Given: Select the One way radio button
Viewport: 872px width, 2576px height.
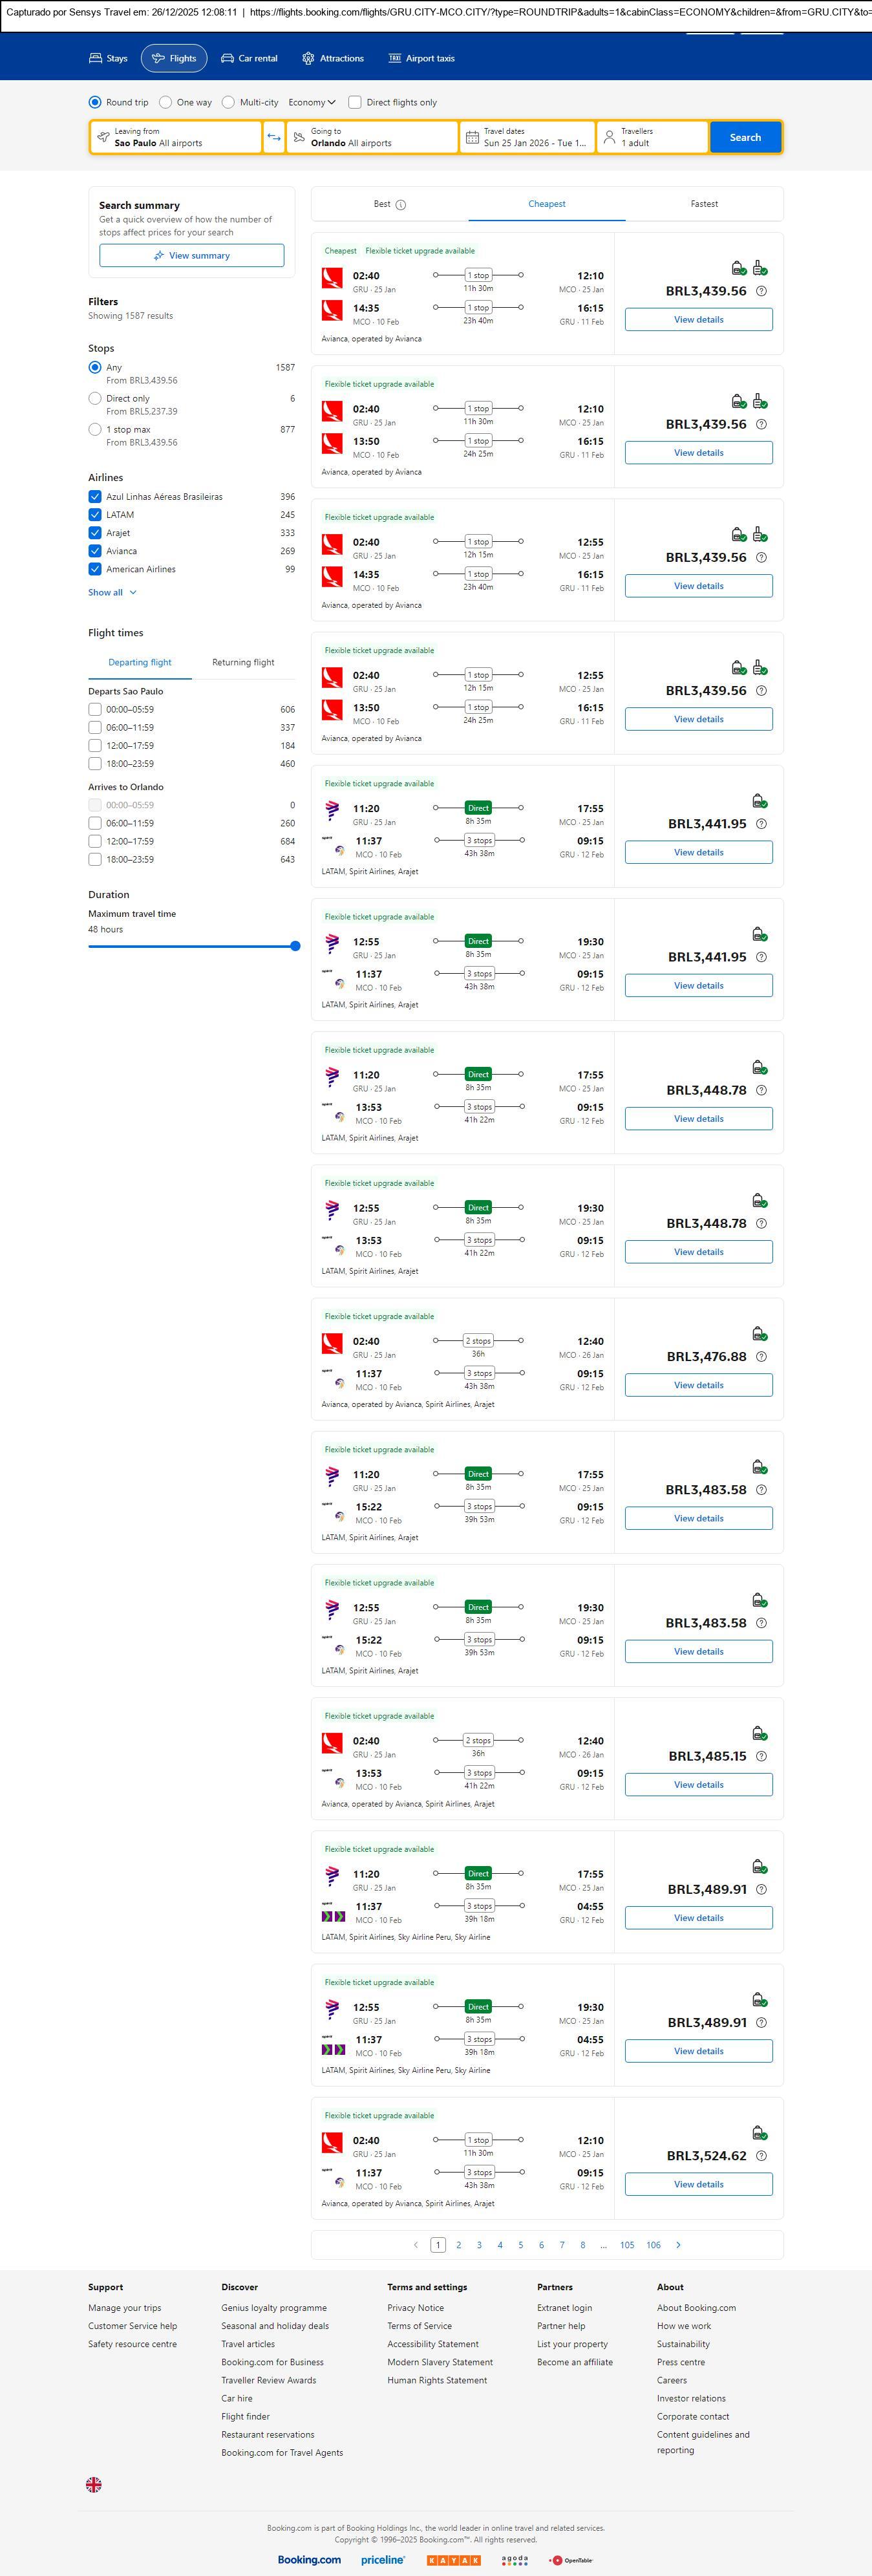Looking at the screenshot, I should point(166,102).
